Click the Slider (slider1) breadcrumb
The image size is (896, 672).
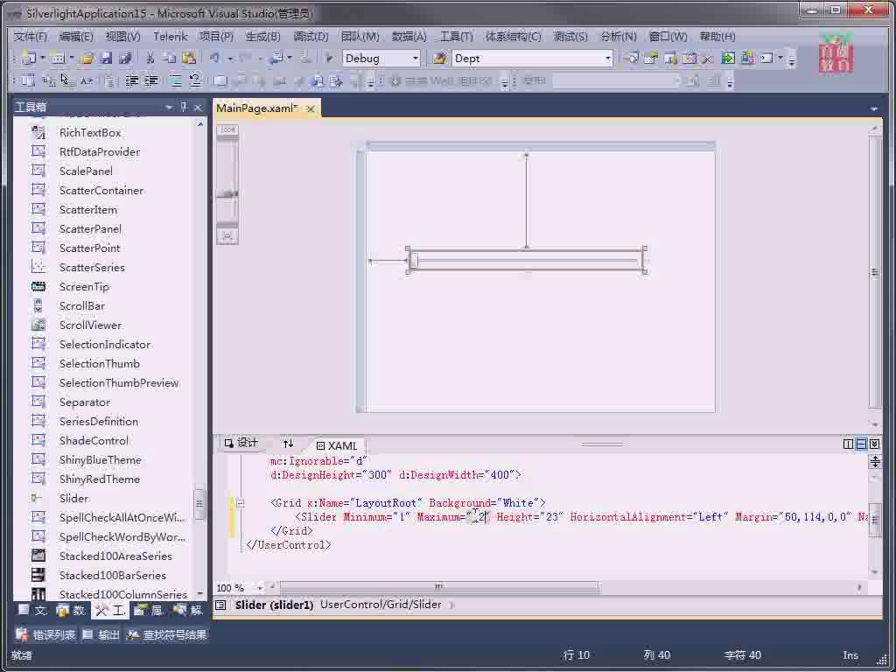pos(274,605)
